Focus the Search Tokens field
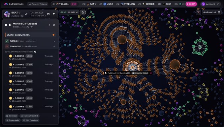The height and width of the screenshot is (127, 224). [38, 4]
